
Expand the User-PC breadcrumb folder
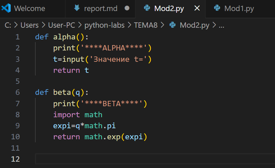(x=60, y=25)
